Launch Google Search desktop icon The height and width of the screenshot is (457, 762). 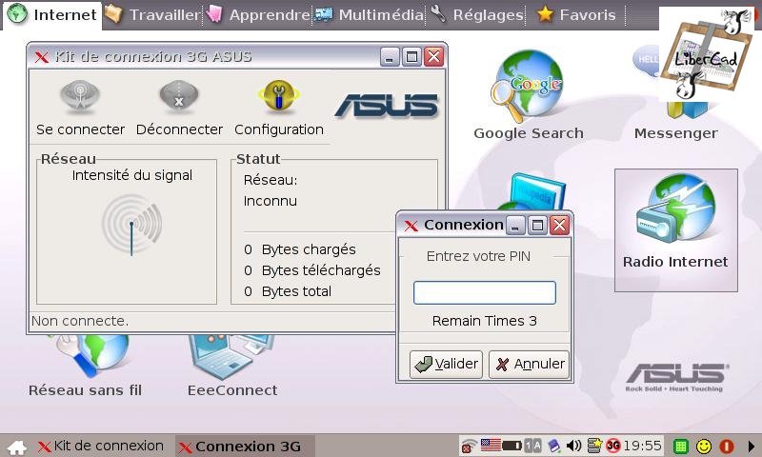(x=529, y=94)
